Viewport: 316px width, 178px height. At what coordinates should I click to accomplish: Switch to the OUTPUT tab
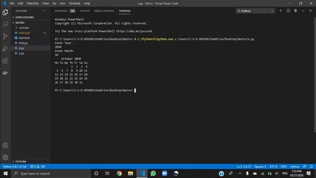85,11
